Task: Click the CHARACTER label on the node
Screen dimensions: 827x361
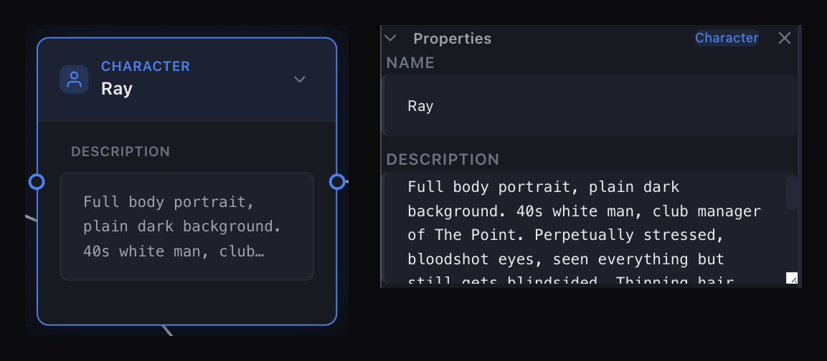Action: click(x=146, y=67)
